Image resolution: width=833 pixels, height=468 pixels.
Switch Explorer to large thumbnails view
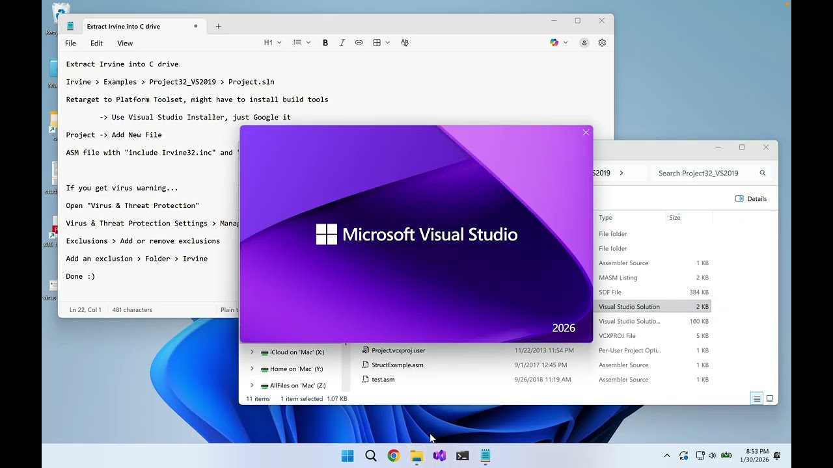[x=770, y=398]
